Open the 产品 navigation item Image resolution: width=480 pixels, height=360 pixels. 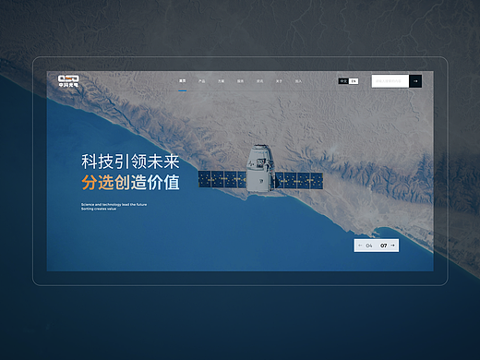(202, 81)
